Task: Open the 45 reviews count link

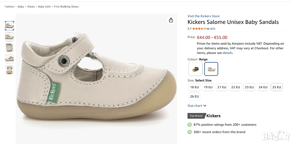Action: (213, 29)
